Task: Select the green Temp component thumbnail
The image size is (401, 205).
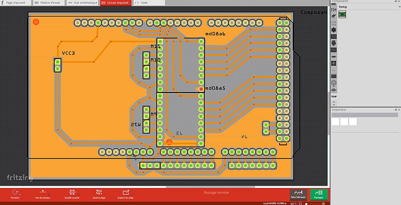Action: point(342,14)
